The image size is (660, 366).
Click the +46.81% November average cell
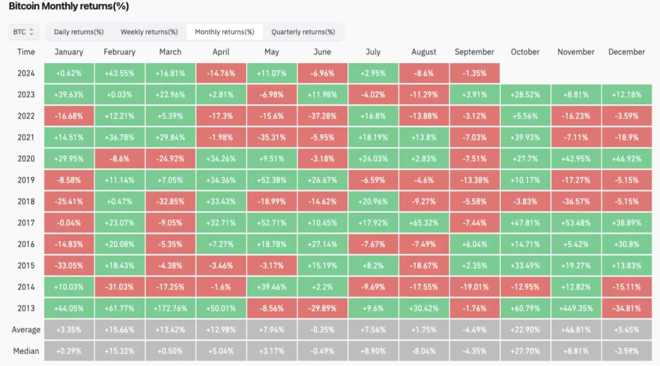point(576,330)
